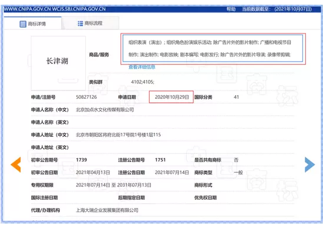Click the 商标流程 tab list icon
The width and height of the screenshot is (323, 225).
[x=80, y=23]
